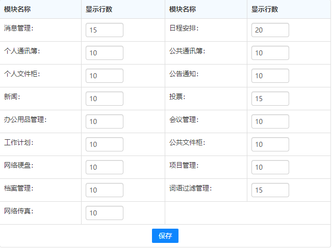Click the 投票 rows input box
Image resolution: width=332 pixels, height=249 pixels.
pyautogui.click(x=270, y=99)
